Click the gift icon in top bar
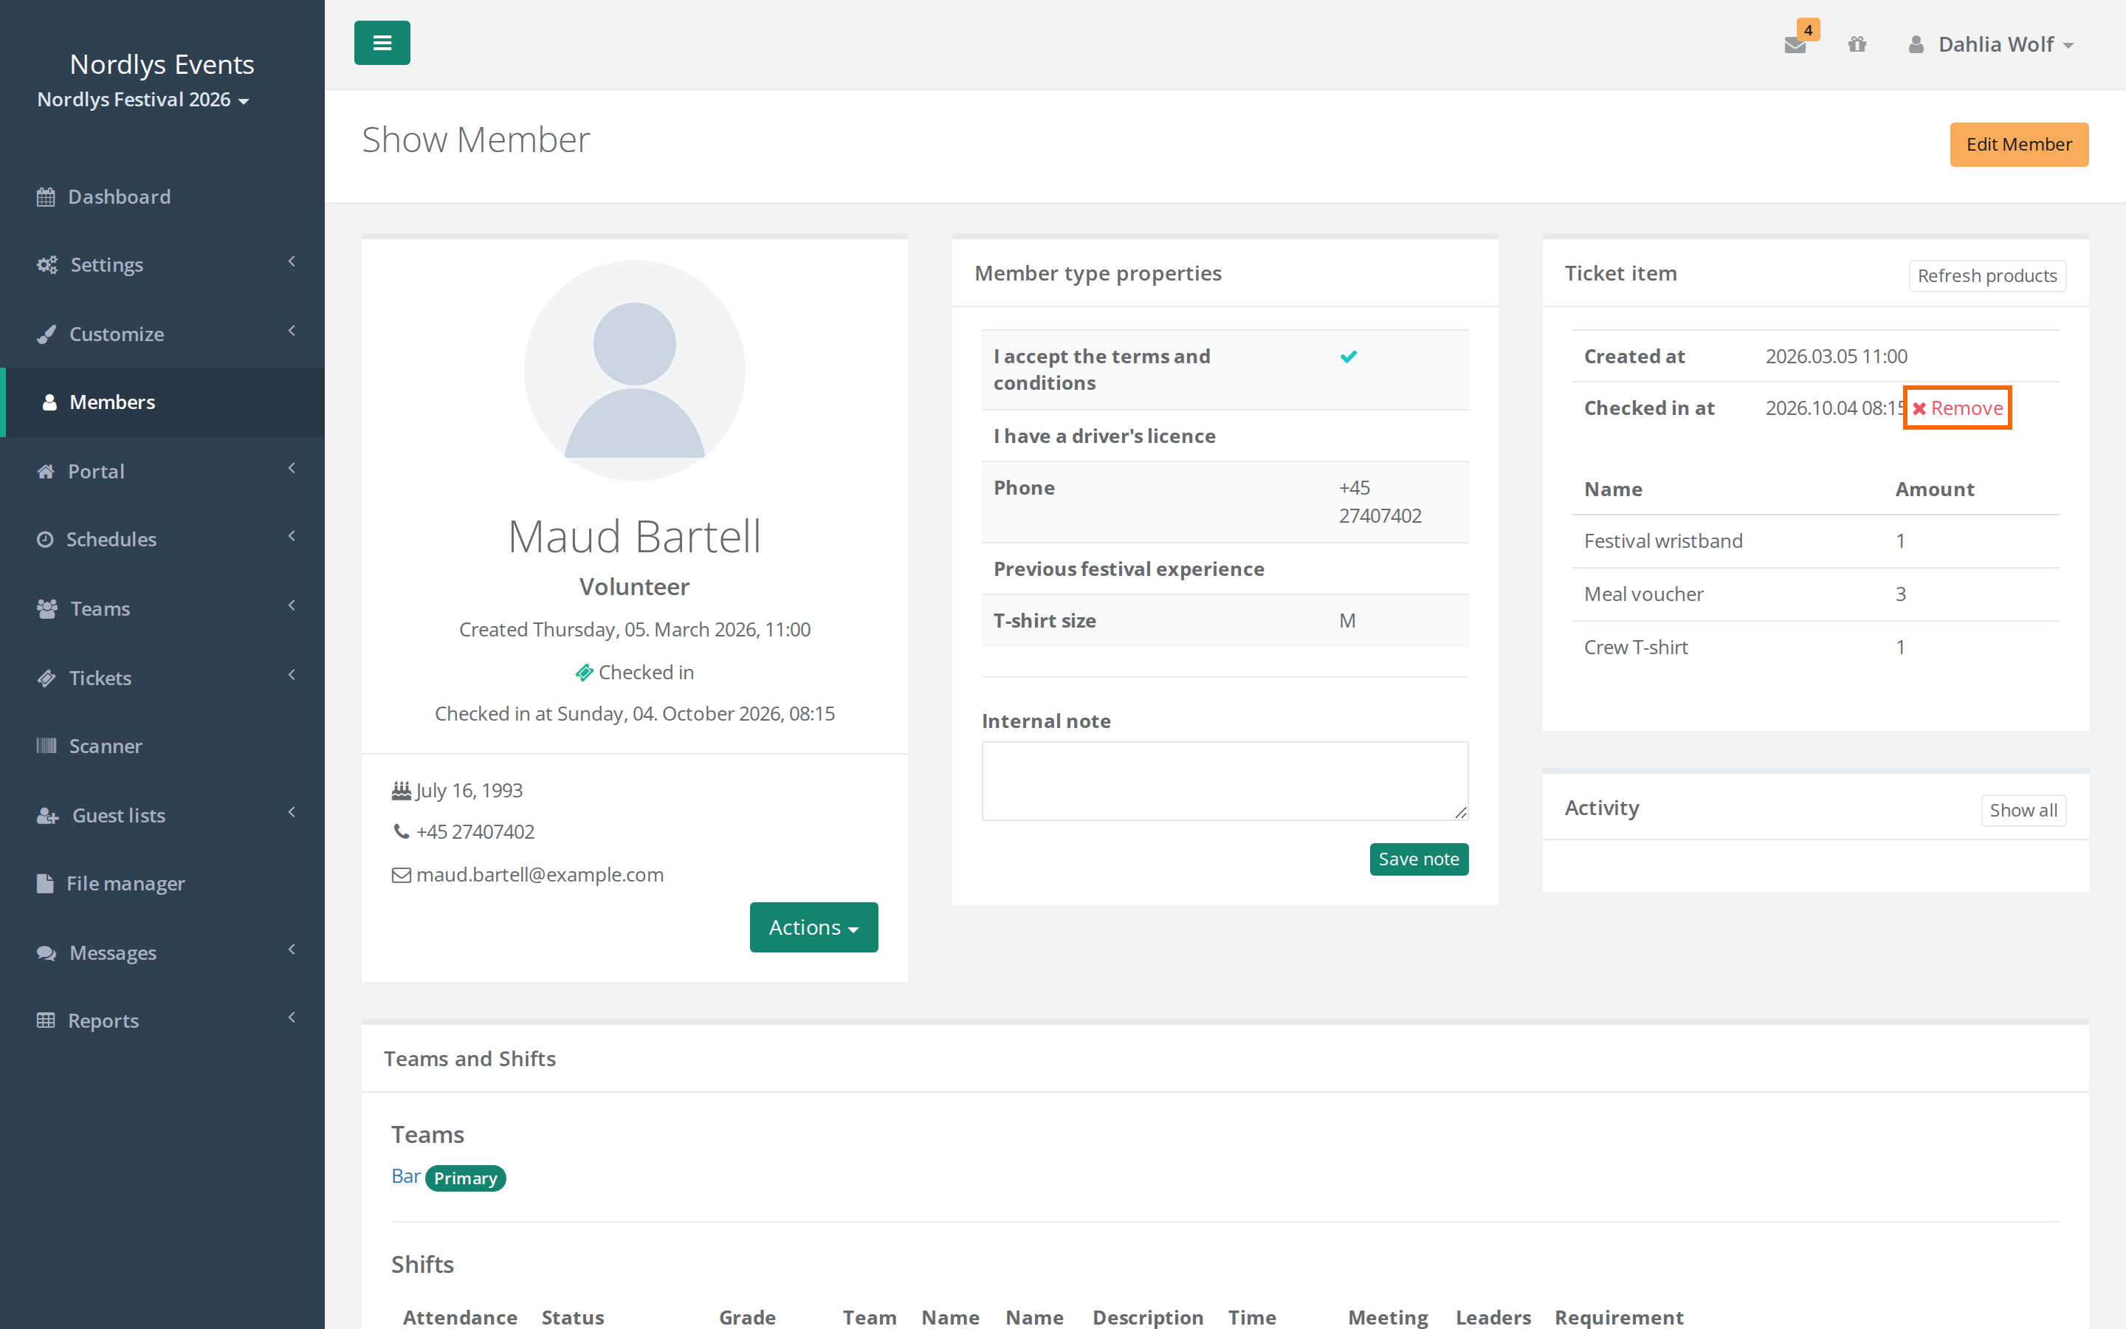 (x=1857, y=44)
